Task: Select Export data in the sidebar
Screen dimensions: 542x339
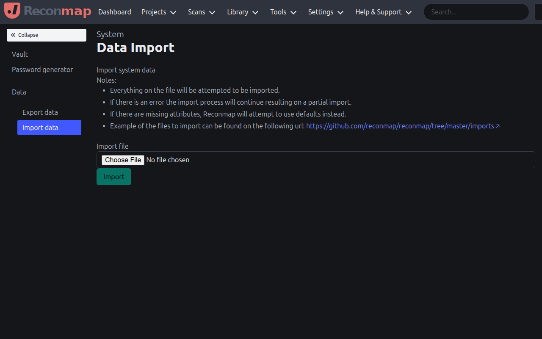Action: click(40, 112)
